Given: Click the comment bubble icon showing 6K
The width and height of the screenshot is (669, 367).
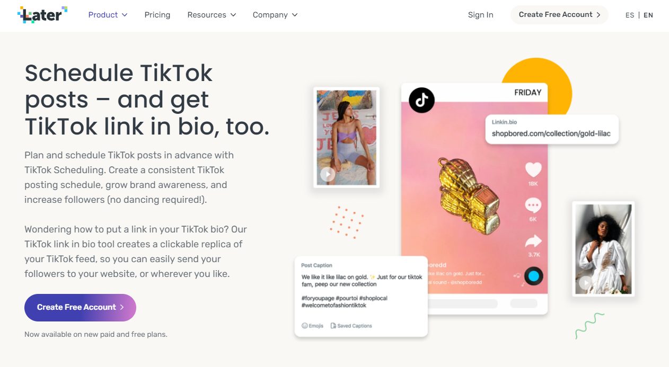Looking at the screenshot, I should click(533, 205).
